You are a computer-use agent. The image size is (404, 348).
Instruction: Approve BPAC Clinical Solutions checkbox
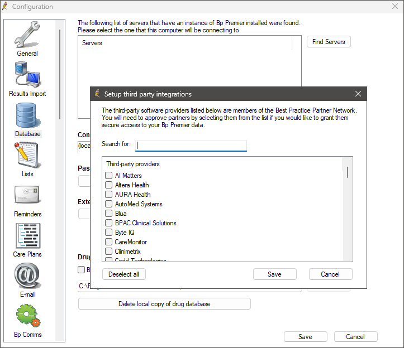(x=109, y=223)
